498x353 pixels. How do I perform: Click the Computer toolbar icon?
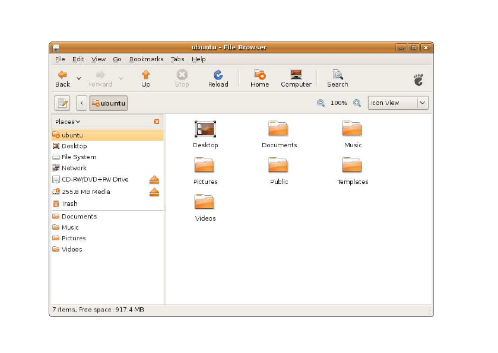[296, 75]
